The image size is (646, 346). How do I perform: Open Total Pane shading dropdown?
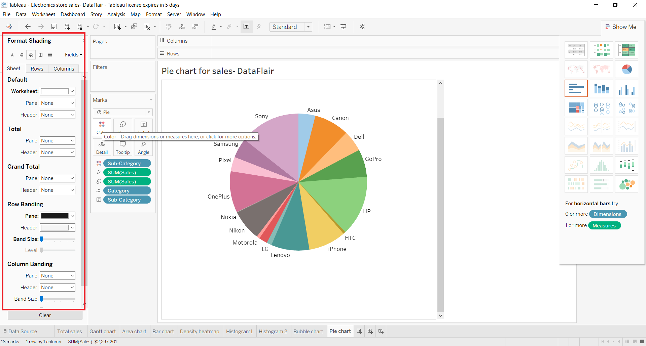coord(58,141)
